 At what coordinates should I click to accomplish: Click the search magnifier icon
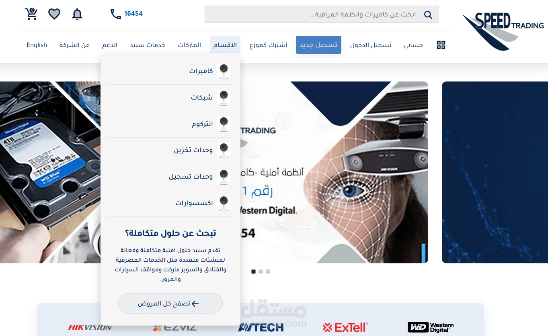(428, 15)
